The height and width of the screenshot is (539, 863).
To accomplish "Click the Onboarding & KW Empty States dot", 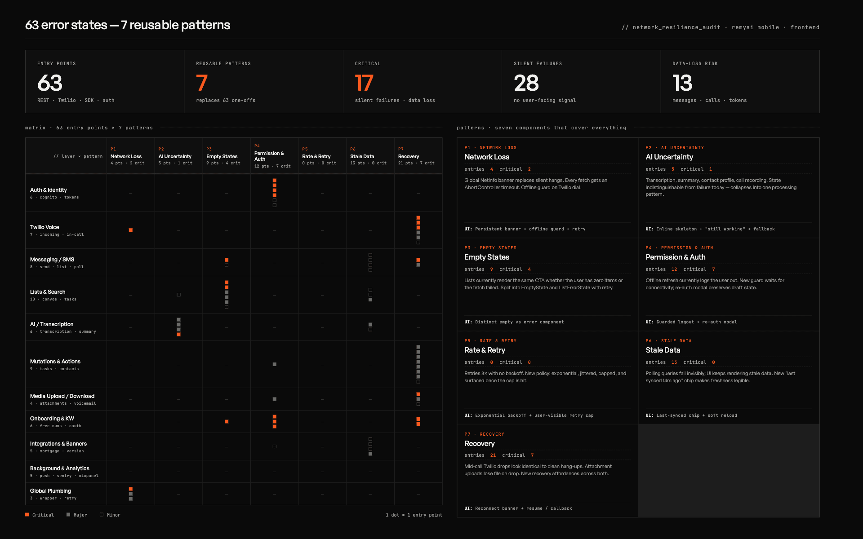I will [x=227, y=422].
